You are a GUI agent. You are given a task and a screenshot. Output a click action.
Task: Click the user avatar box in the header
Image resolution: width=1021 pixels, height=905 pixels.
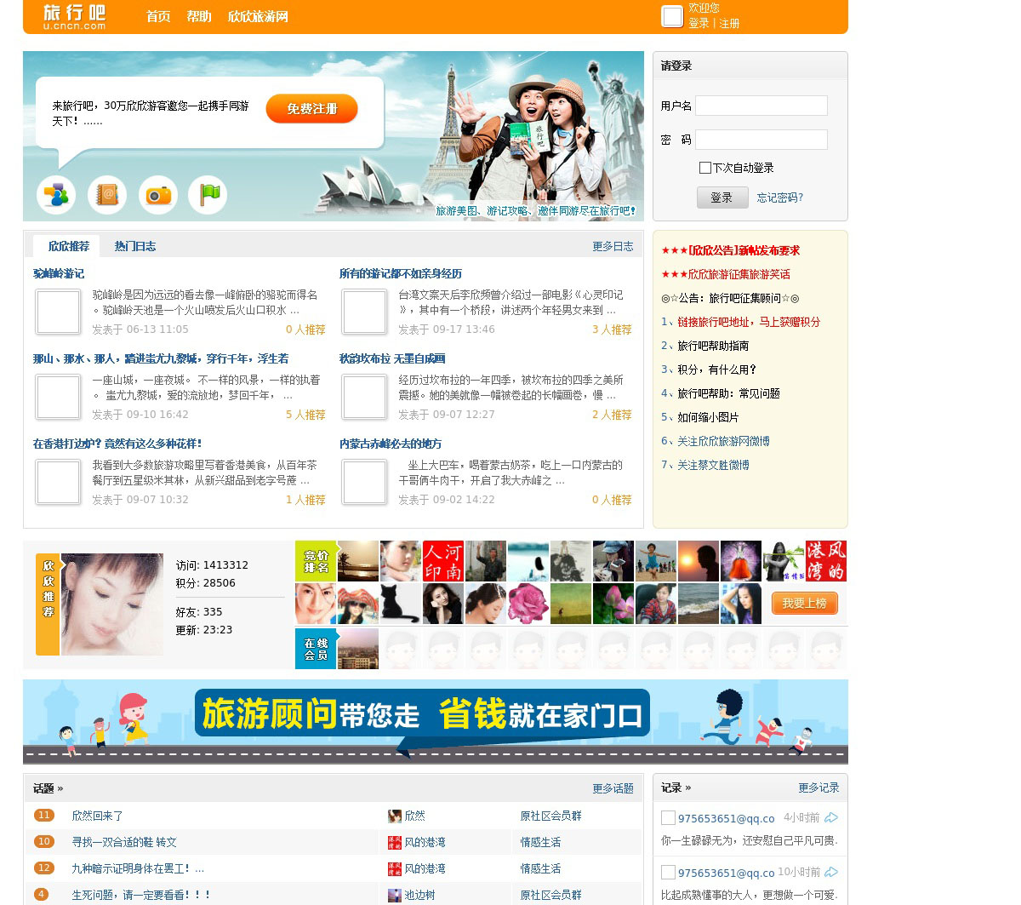672,16
